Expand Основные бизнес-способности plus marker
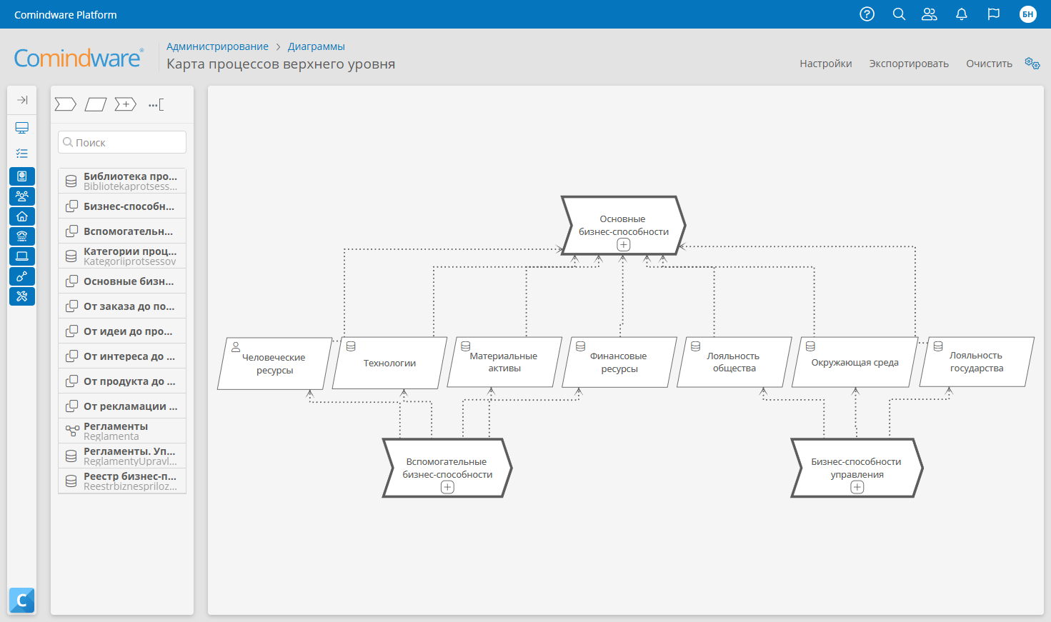 (x=624, y=245)
